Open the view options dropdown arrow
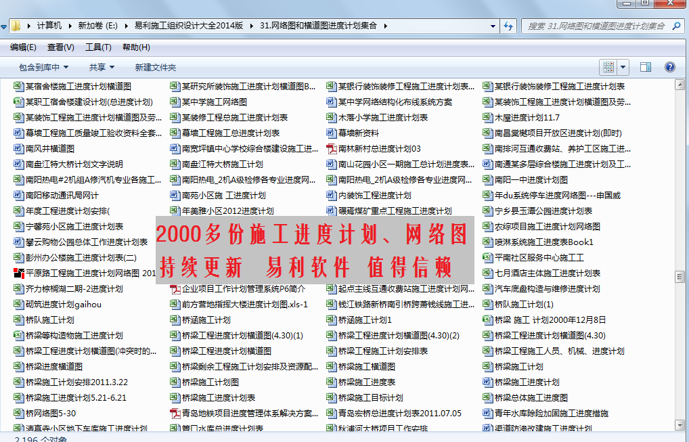 point(623,67)
